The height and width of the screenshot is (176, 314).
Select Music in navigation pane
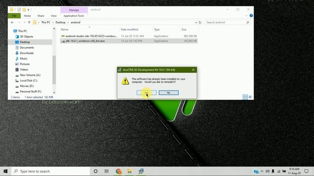24,59
